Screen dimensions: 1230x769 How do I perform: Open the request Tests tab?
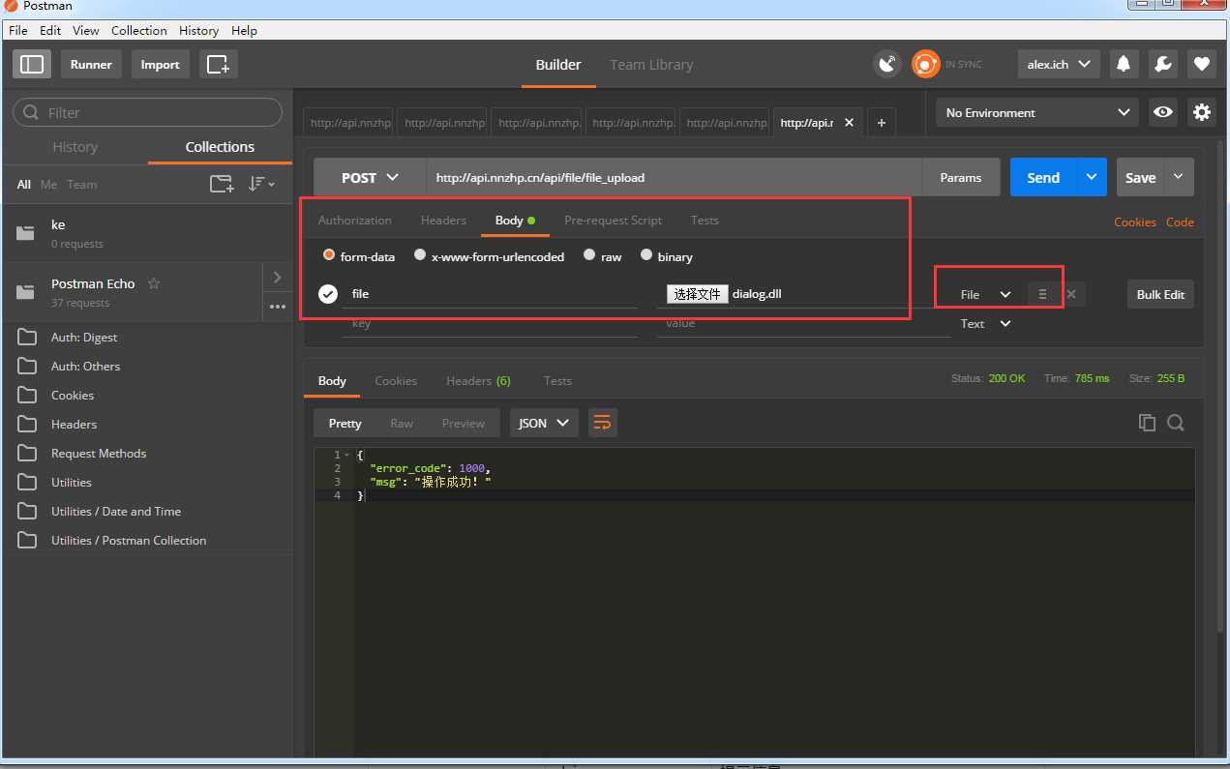705,220
